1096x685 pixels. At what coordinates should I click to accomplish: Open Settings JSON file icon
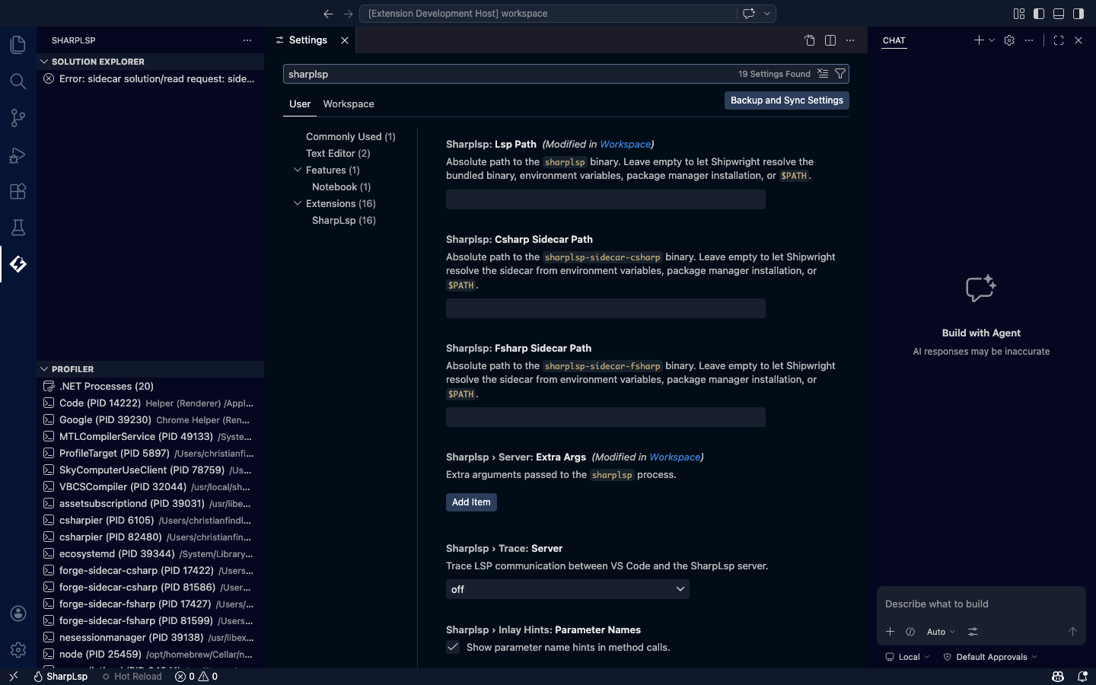tap(810, 40)
